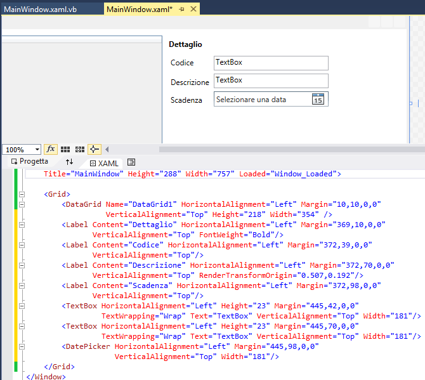Screen dimensions: 425x380
Task: Switch to the XAML tab
Action: pos(104,163)
